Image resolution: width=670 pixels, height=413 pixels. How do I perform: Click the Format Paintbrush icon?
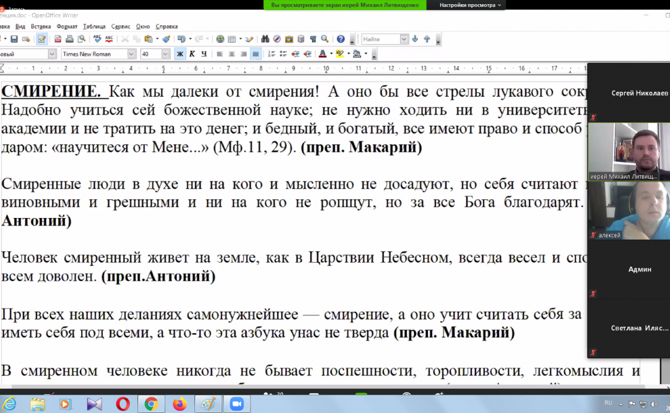tap(166, 39)
